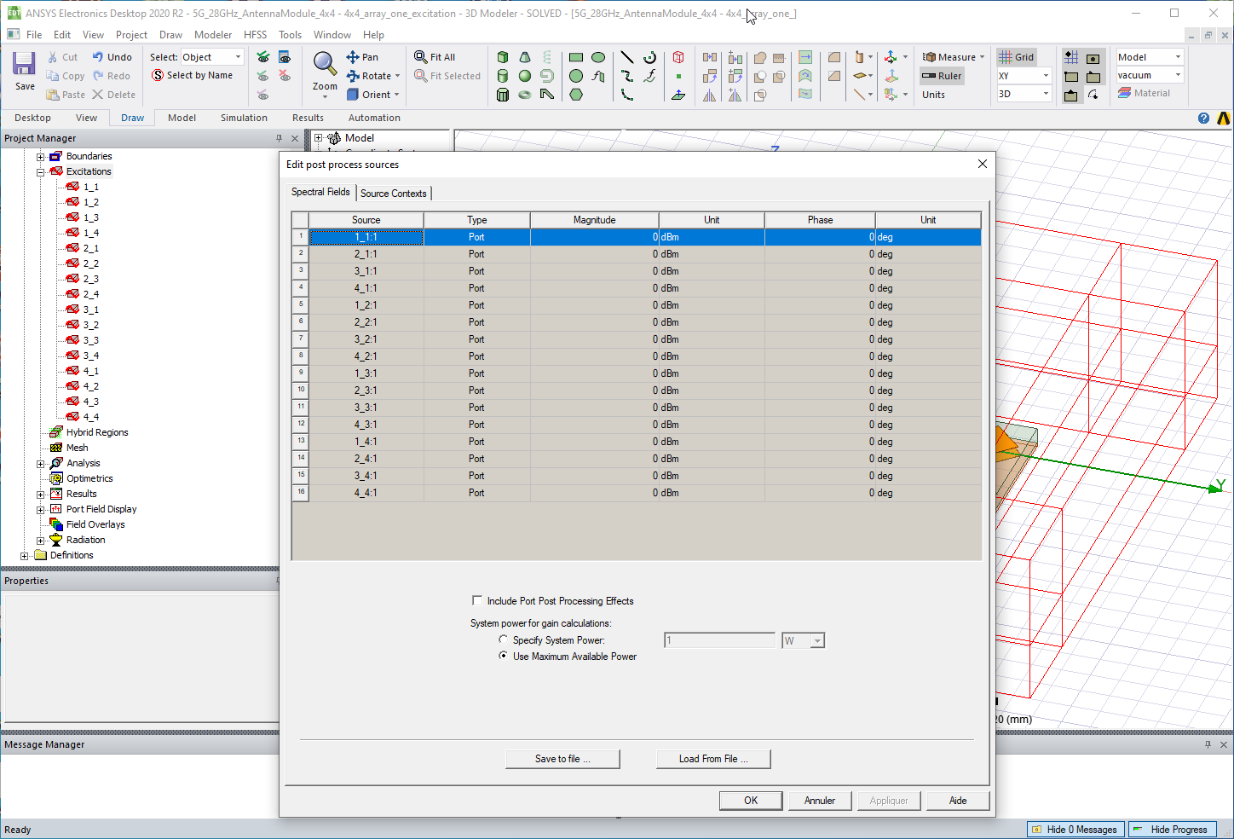
Task: Click the Load From File button
Action: click(713, 759)
